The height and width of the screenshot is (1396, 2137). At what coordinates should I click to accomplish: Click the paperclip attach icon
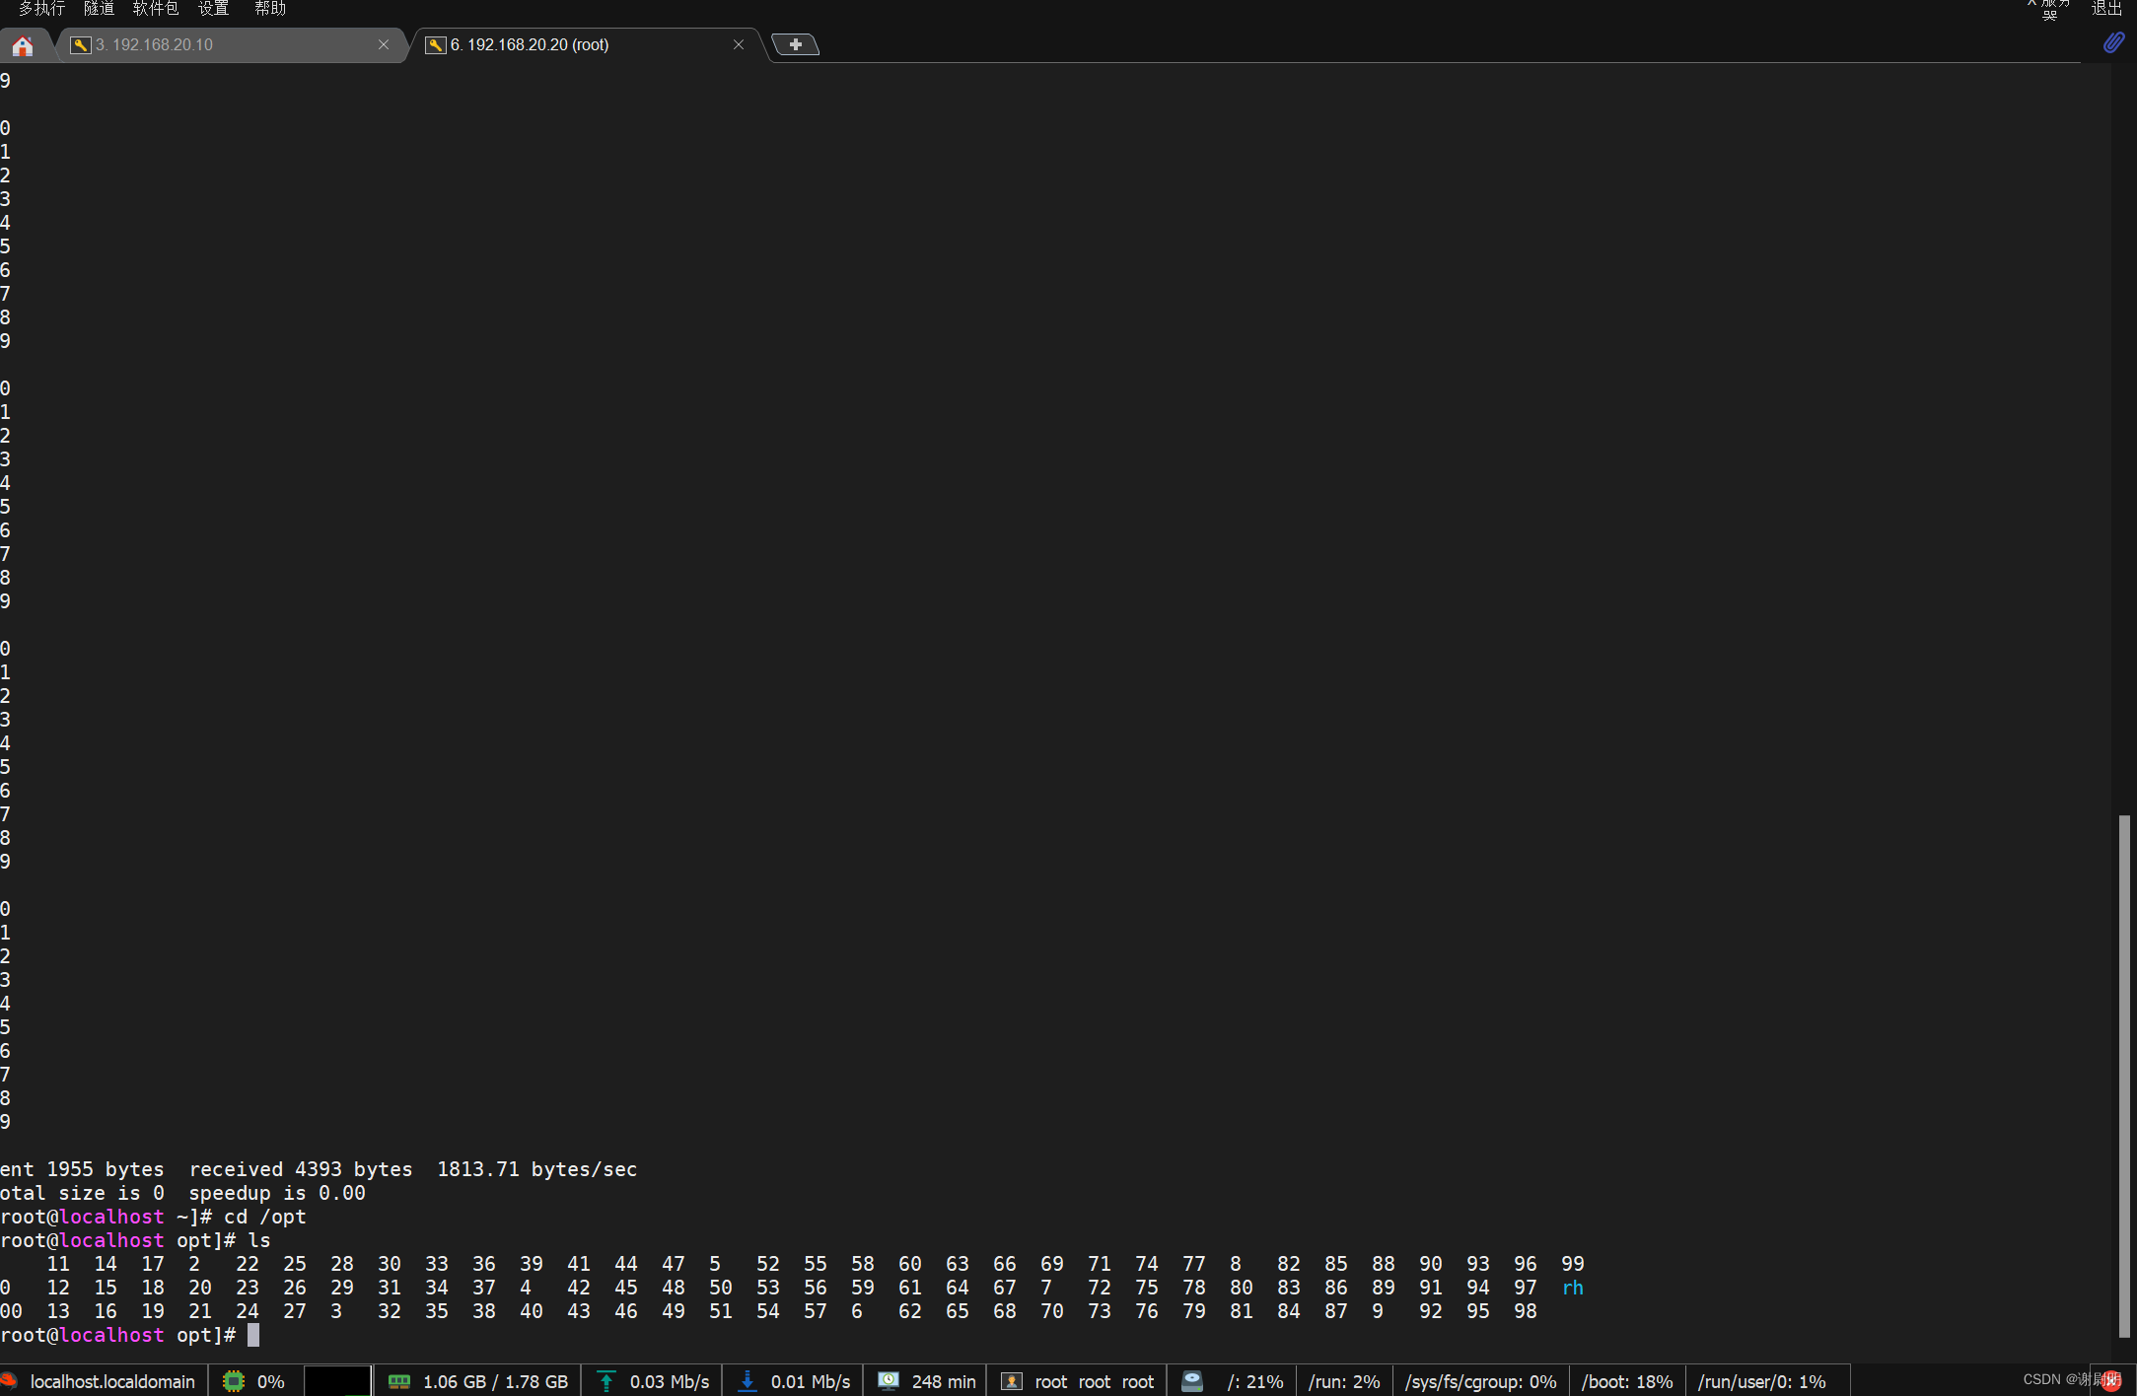2113,42
